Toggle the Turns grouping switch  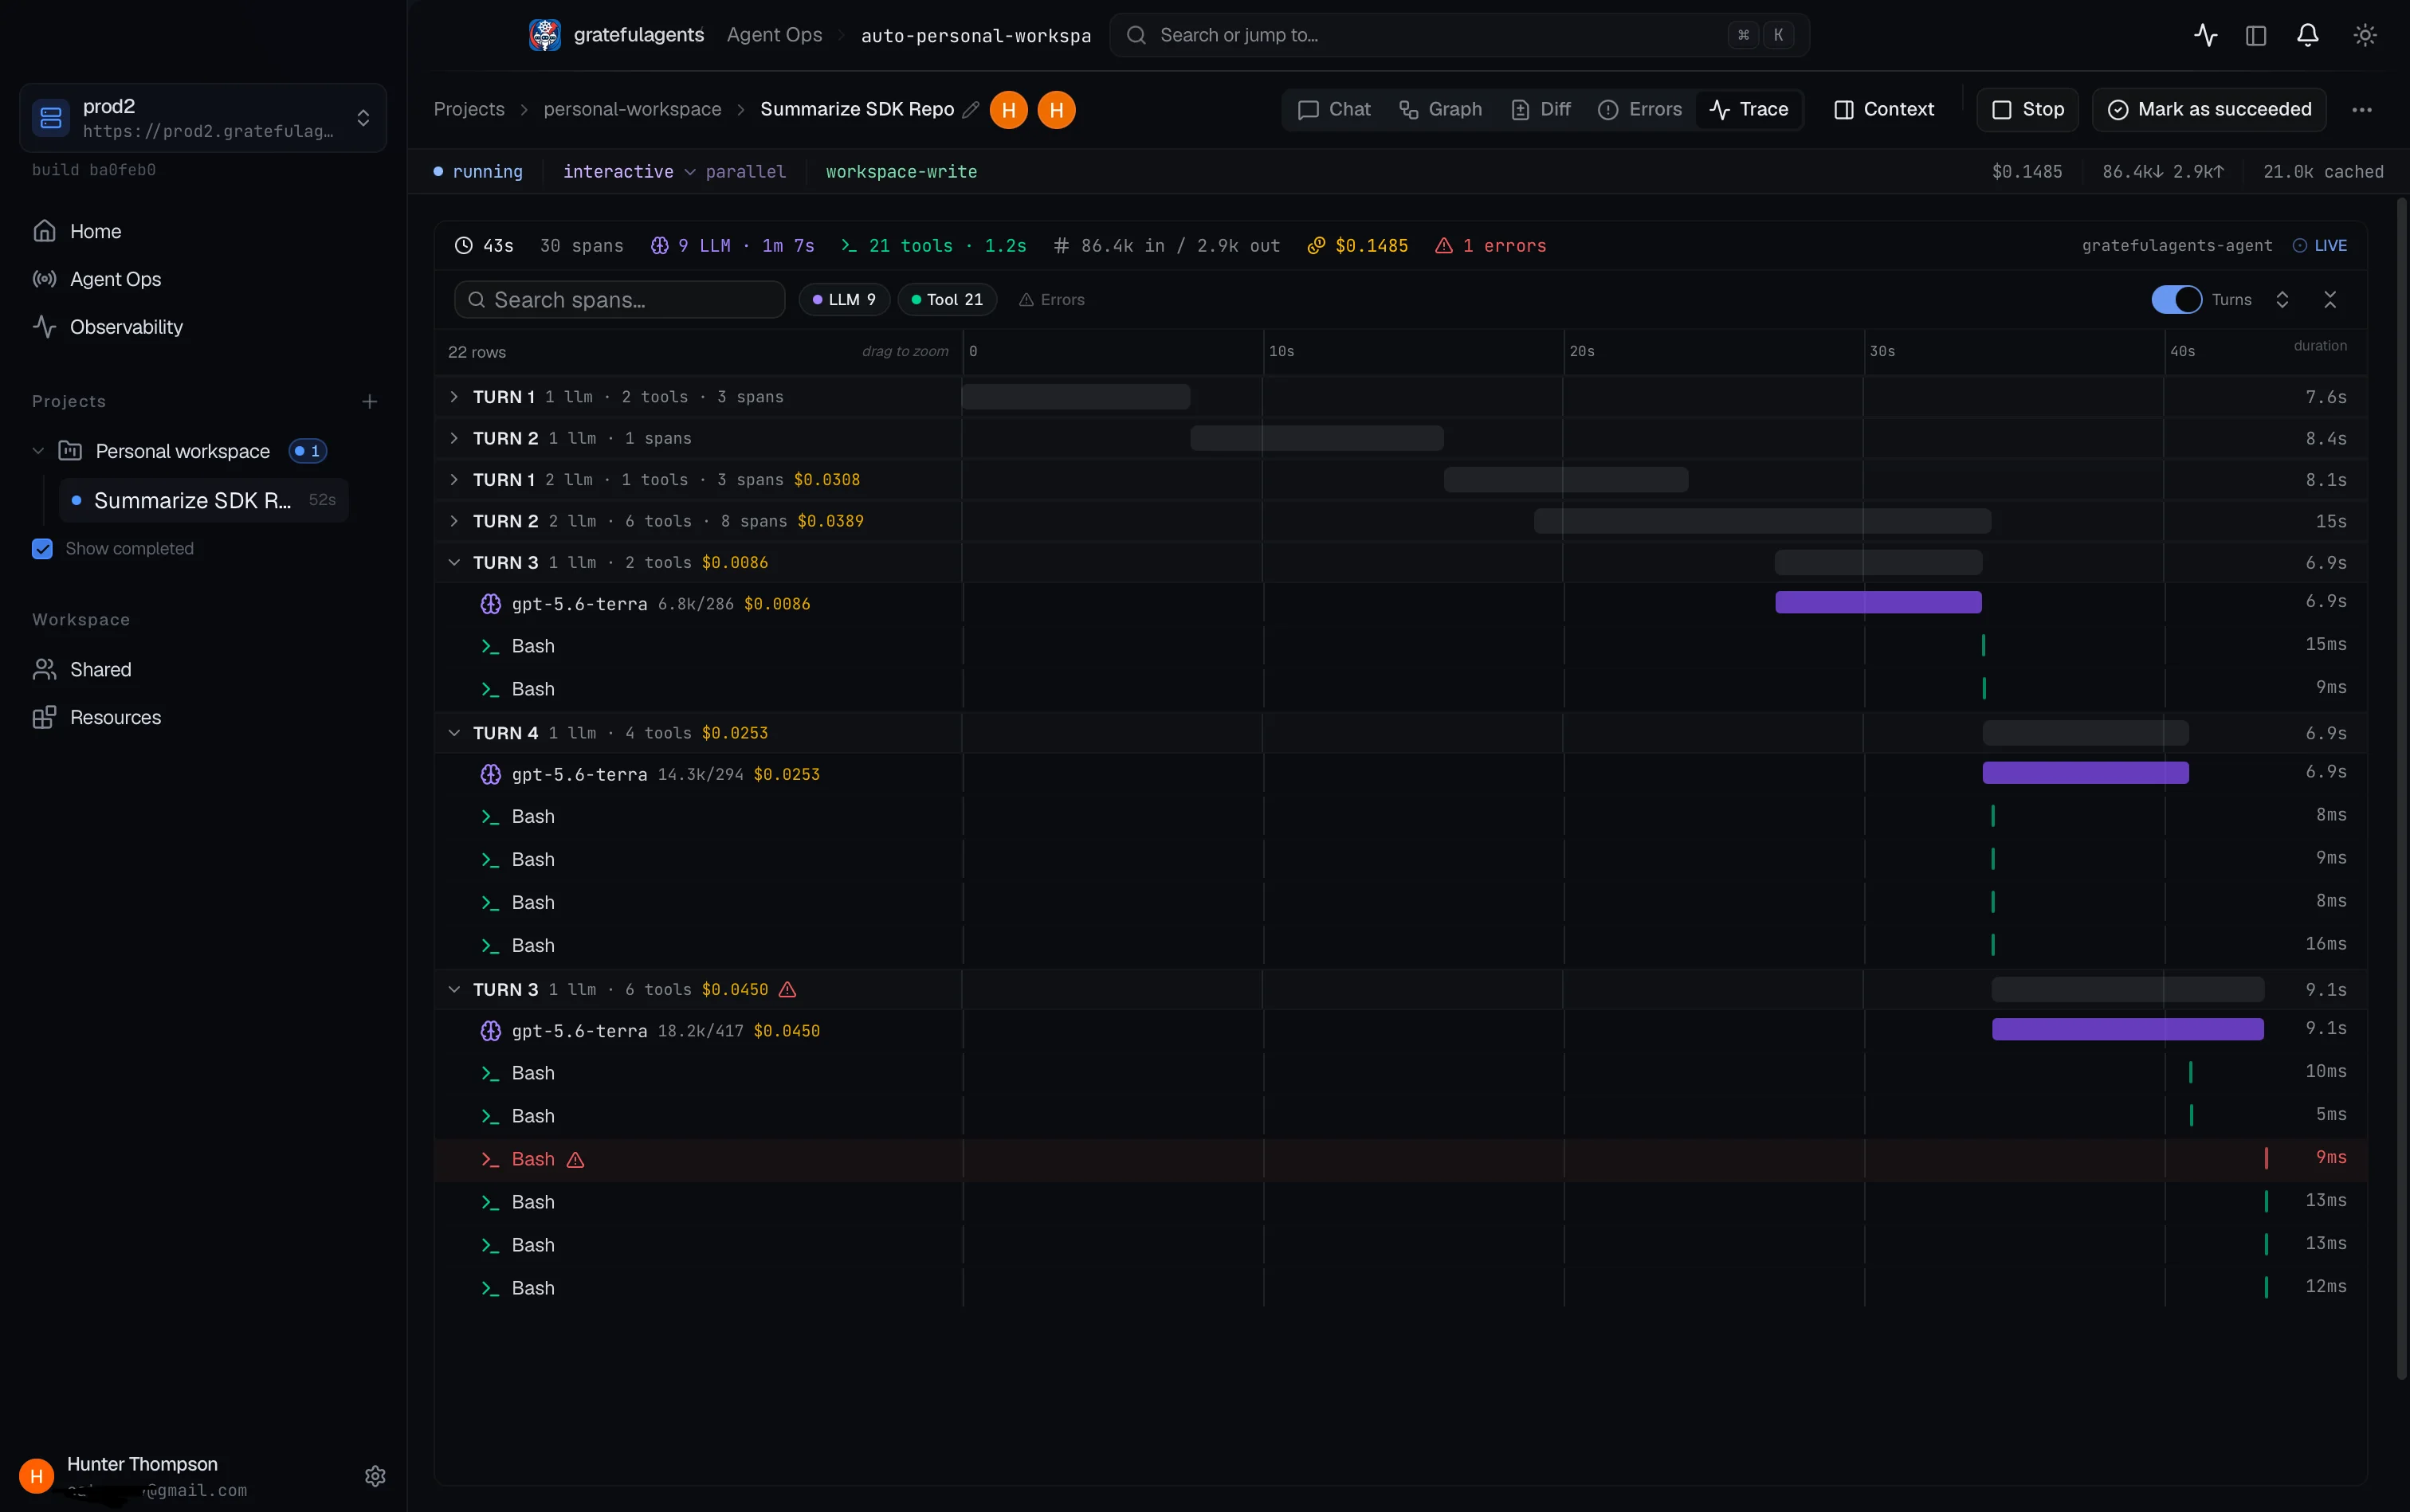[x=2176, y=300]
